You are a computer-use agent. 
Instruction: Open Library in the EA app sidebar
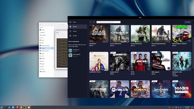[x=77, y=31]
